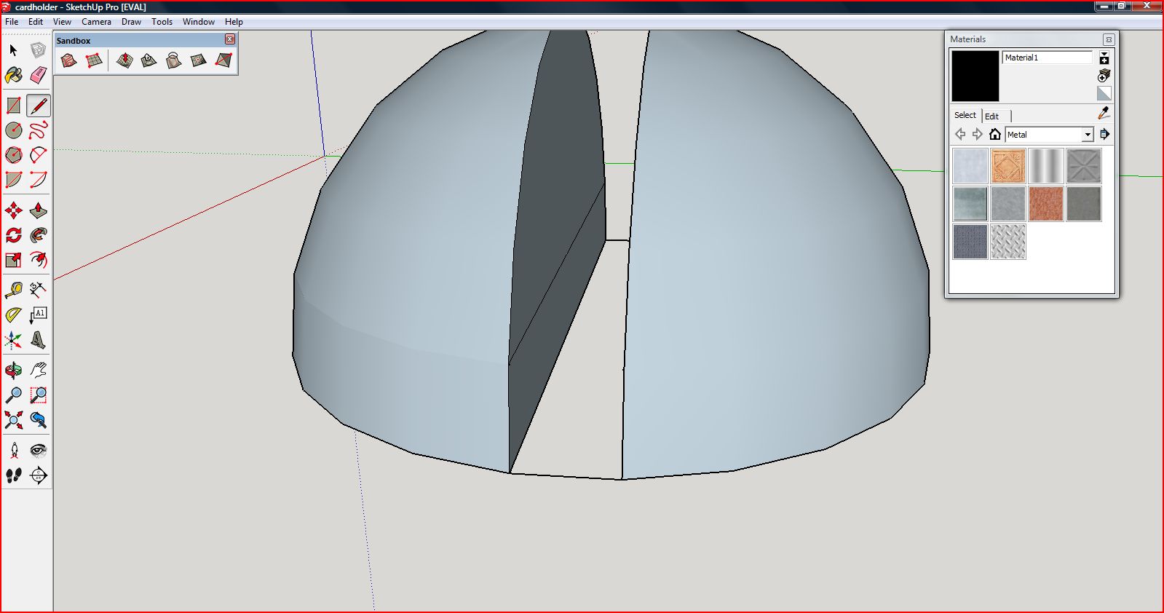Click the Line pencil tool
The height and width of the screenshot is (613, 1164).
38,106
